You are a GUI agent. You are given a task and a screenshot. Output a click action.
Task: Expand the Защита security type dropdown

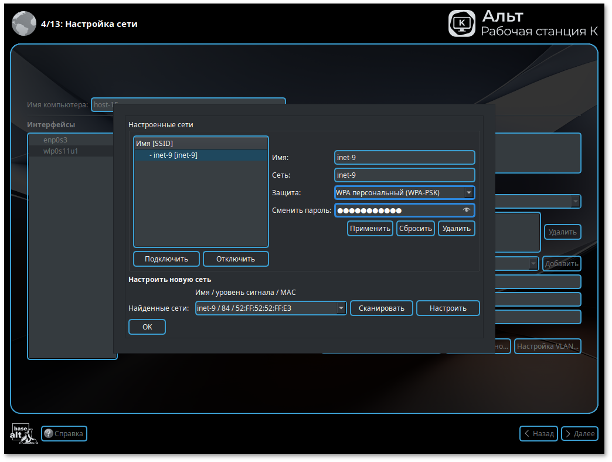[469, 192]
